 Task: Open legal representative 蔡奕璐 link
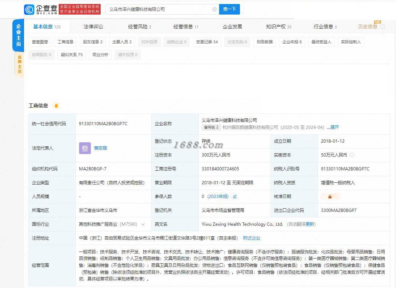point(100,148)
